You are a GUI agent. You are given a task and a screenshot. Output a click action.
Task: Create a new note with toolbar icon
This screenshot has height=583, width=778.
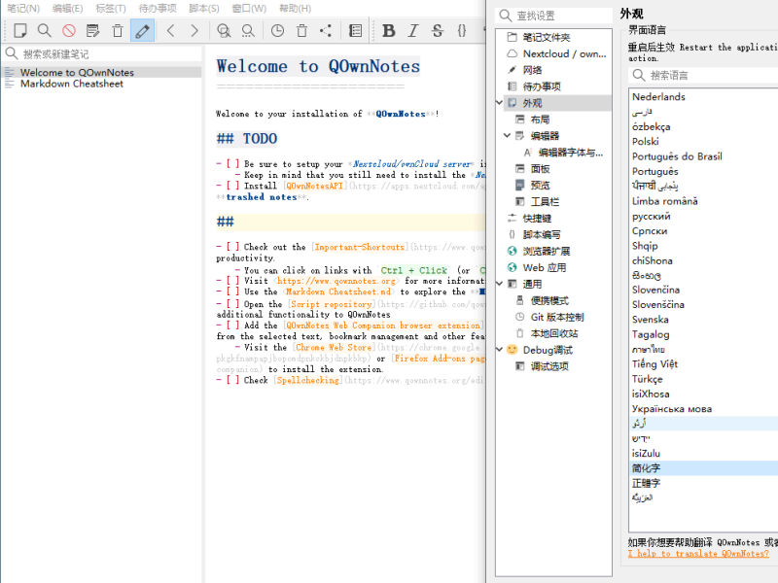(x=20, y=31)
